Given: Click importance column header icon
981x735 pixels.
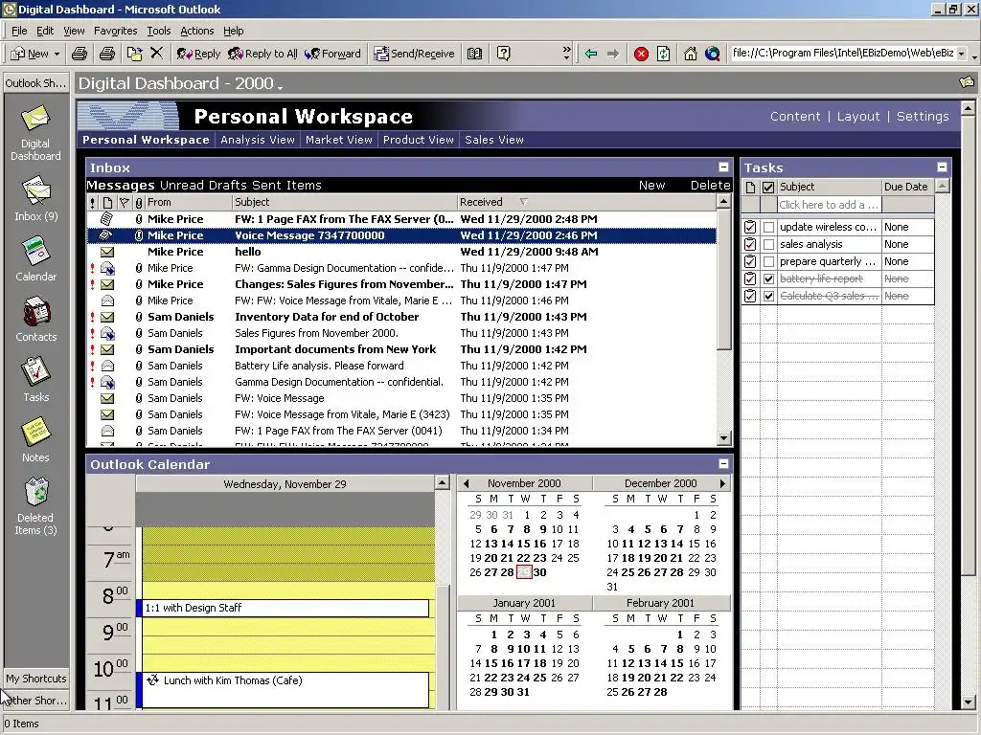Looking at the screenshot, I should coord(93,202).
